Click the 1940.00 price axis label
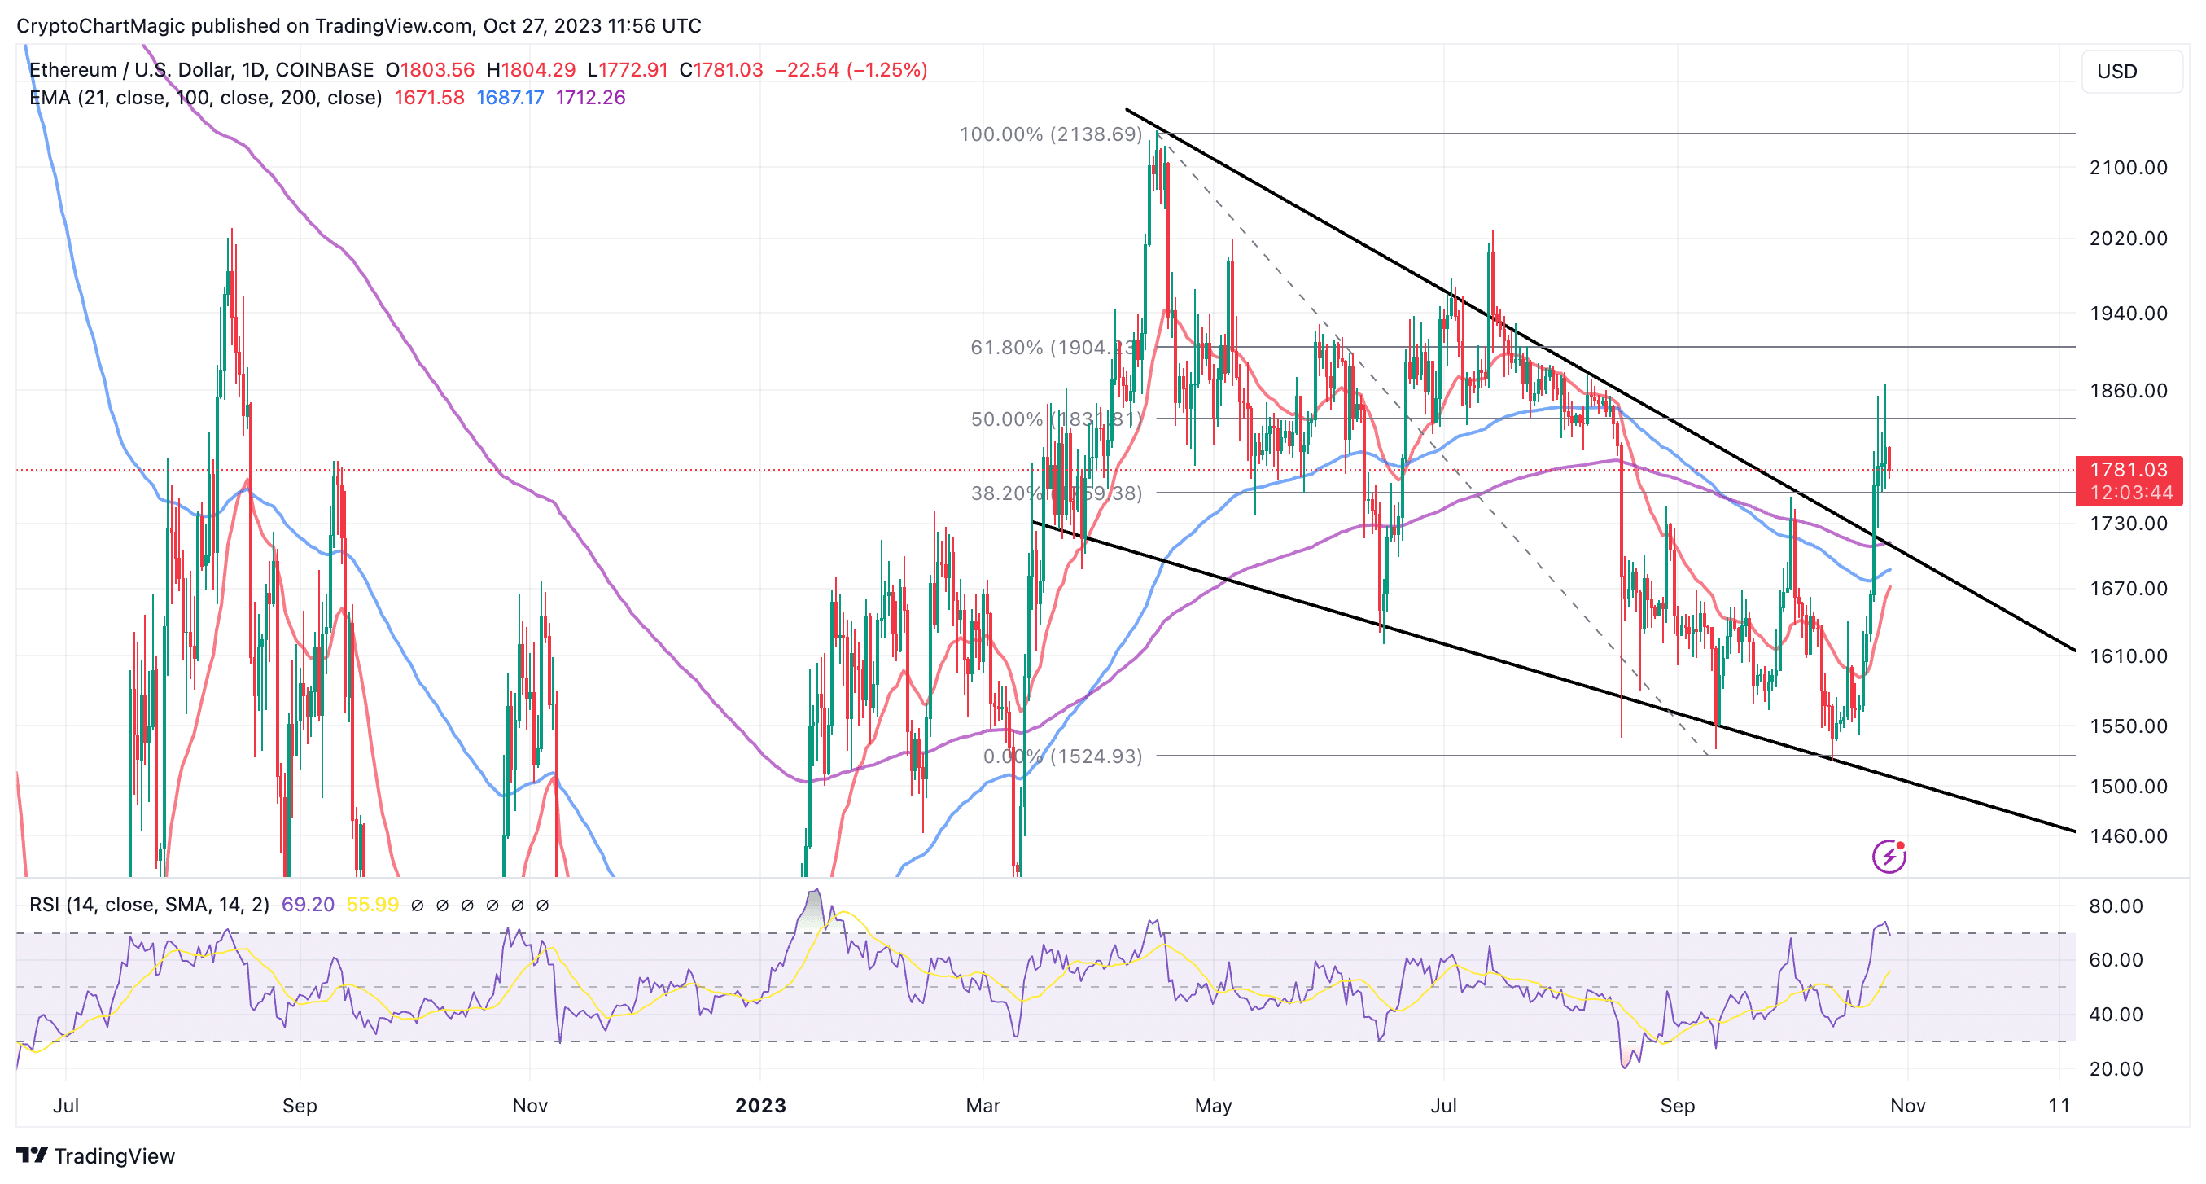This screenshot has height=1184, width=2206. 2128,314
